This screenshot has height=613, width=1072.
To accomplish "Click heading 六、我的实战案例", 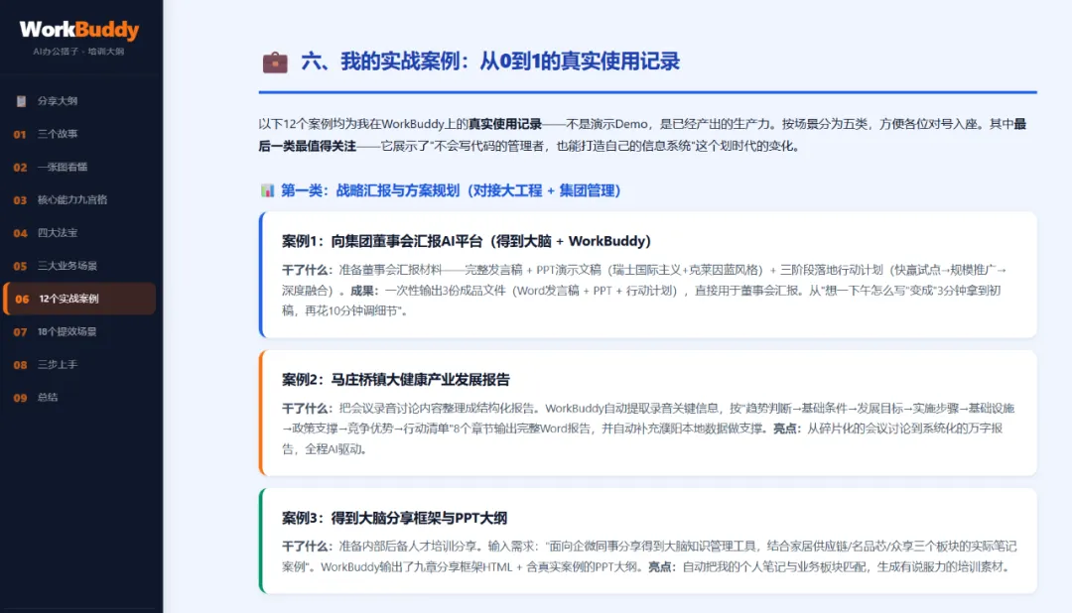I will pyautogui.click(x=490, y=61).
